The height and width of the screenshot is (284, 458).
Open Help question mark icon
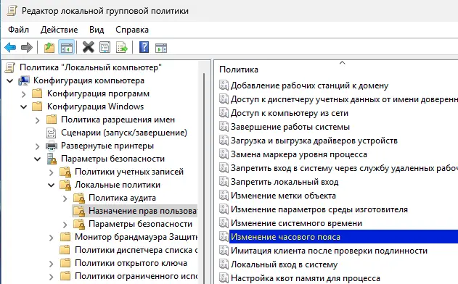144,47
